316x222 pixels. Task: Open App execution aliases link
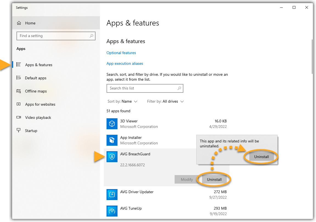pos(125,64)
